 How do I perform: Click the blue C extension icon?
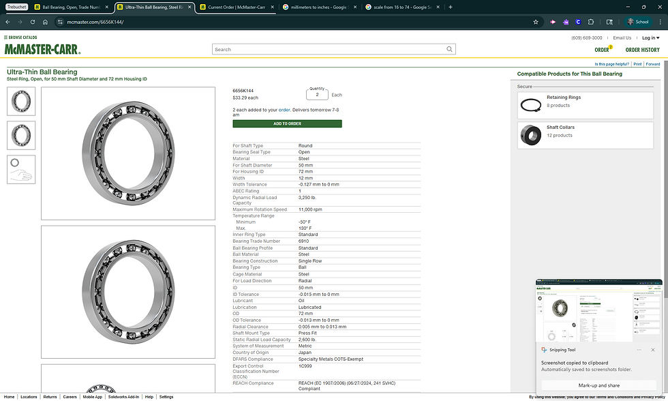pos(578,22)
